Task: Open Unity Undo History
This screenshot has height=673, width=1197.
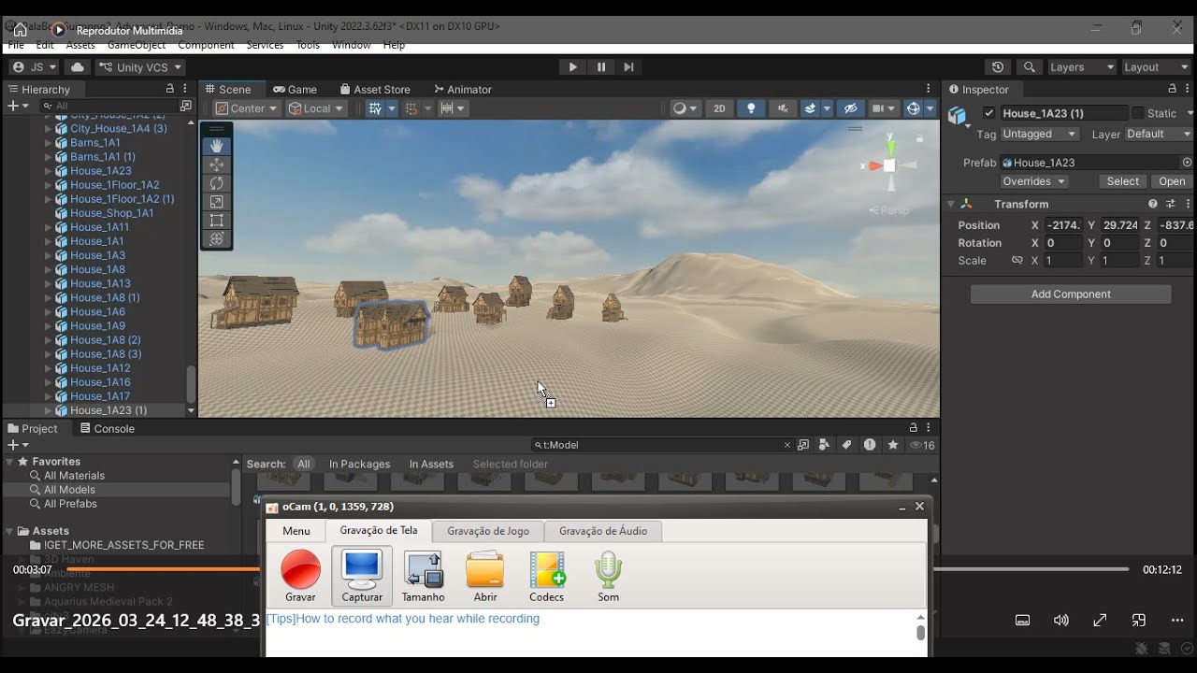Action: 998,67
